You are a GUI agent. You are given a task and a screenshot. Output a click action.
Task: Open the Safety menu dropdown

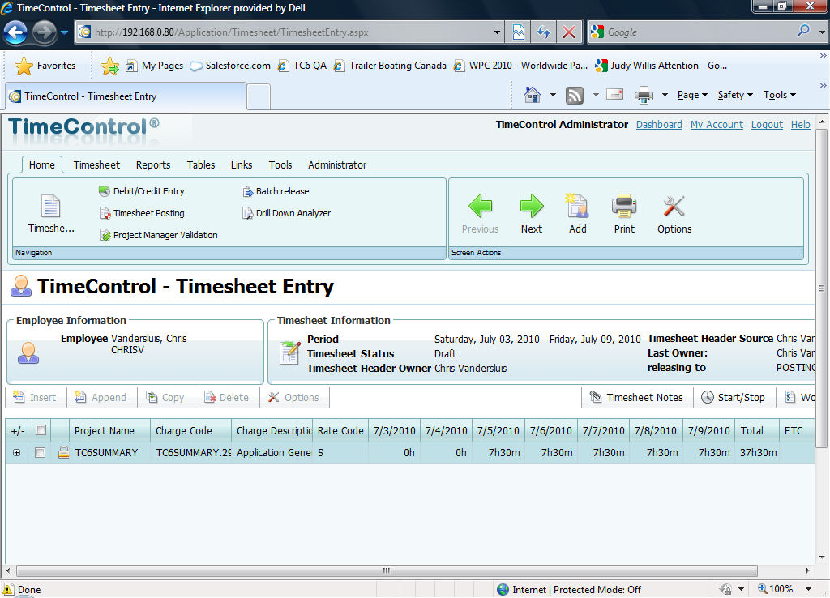[x=735, y=95]
